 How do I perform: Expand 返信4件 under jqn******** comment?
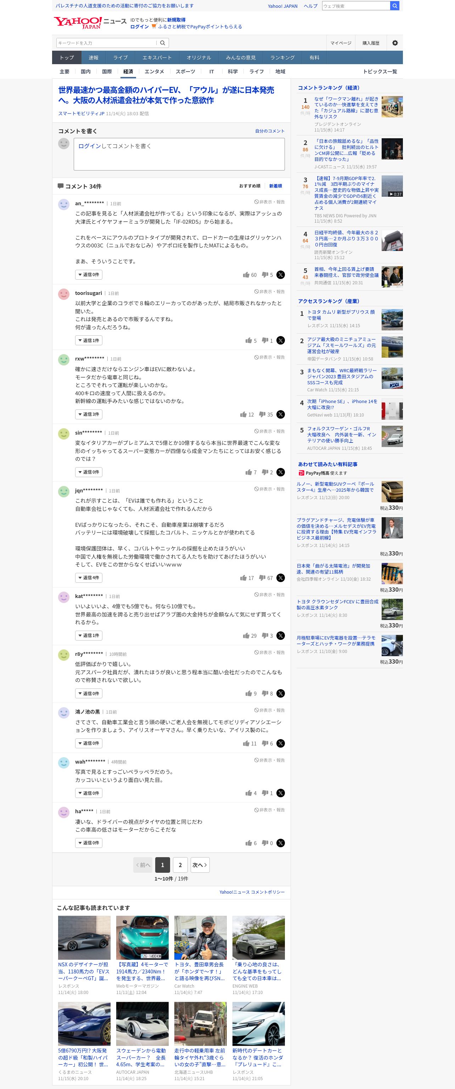click(x=89, y=578)
